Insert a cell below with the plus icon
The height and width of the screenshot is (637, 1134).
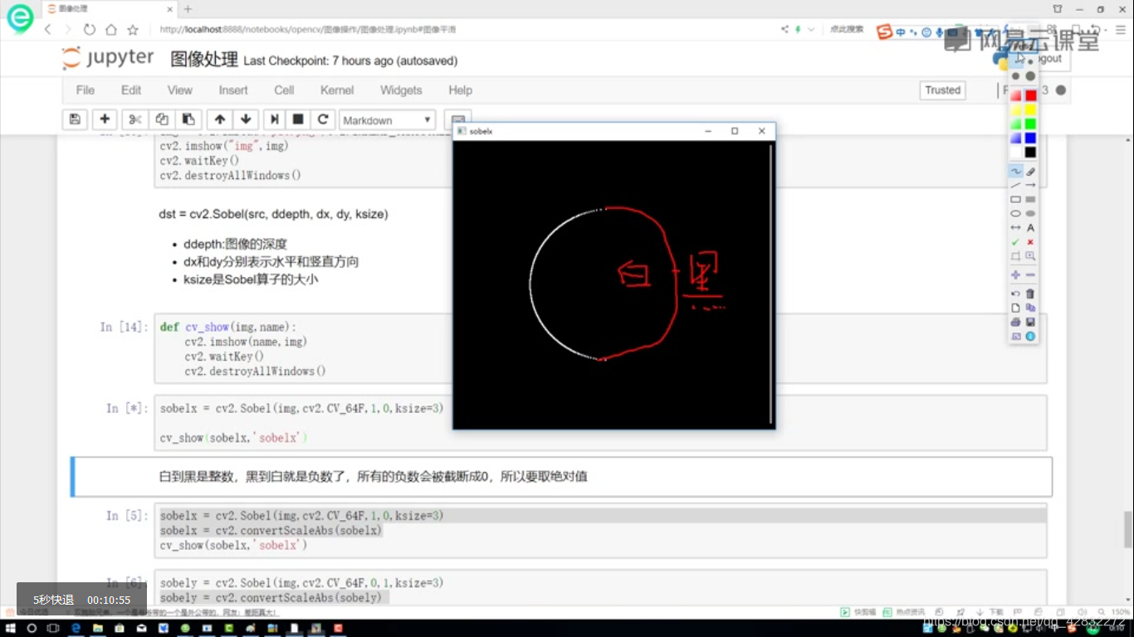[x=105, y=119]
